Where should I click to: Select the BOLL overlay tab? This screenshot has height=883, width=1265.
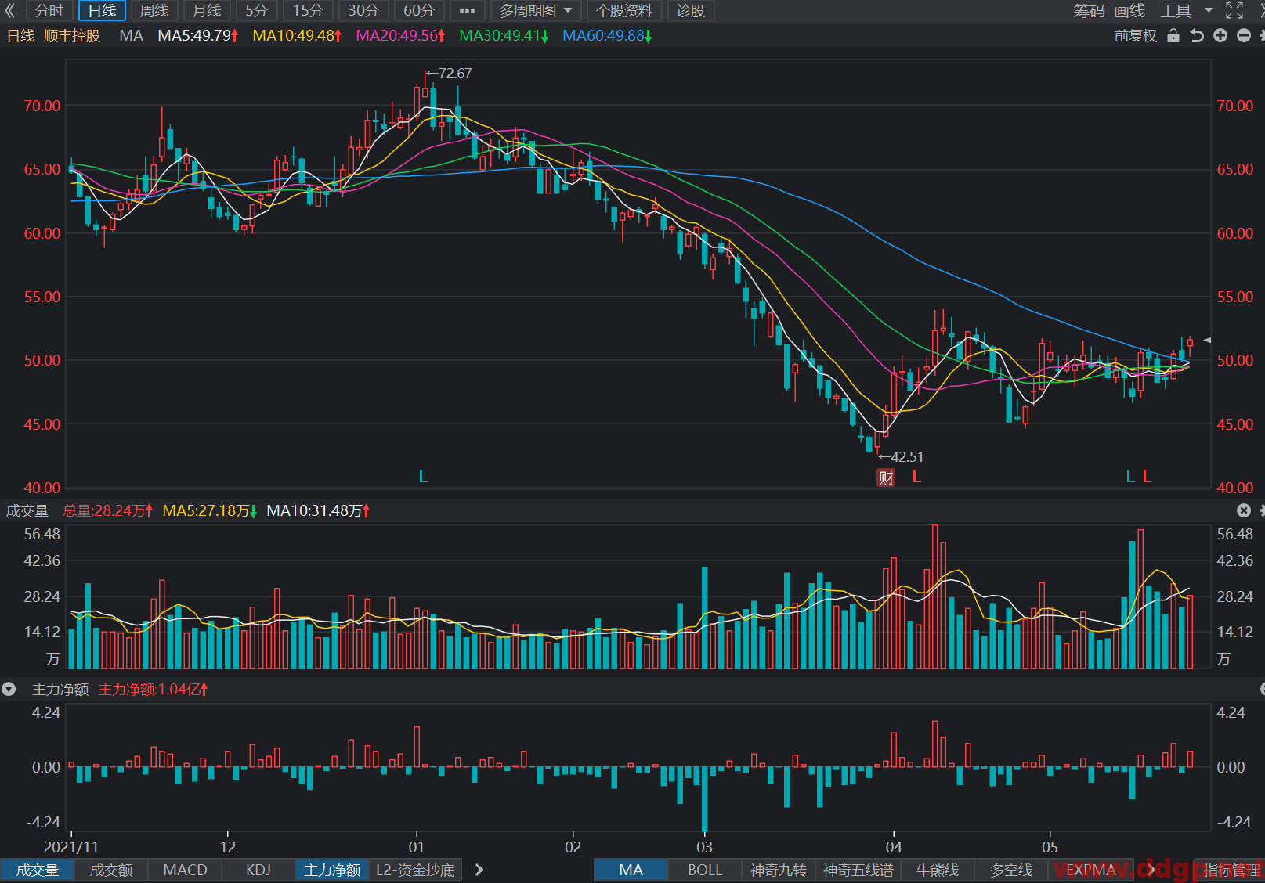(x=705, y=870)
